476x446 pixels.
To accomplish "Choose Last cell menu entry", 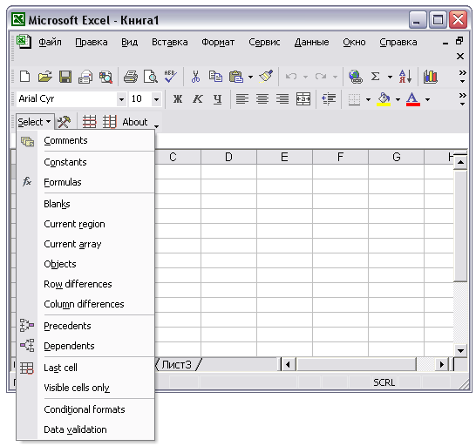I will tap(86, 368).
